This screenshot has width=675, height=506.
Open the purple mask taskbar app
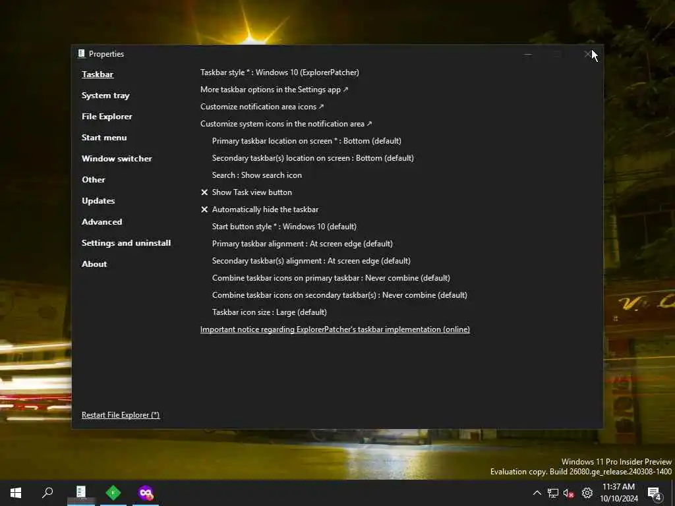[x=146, y=492]
